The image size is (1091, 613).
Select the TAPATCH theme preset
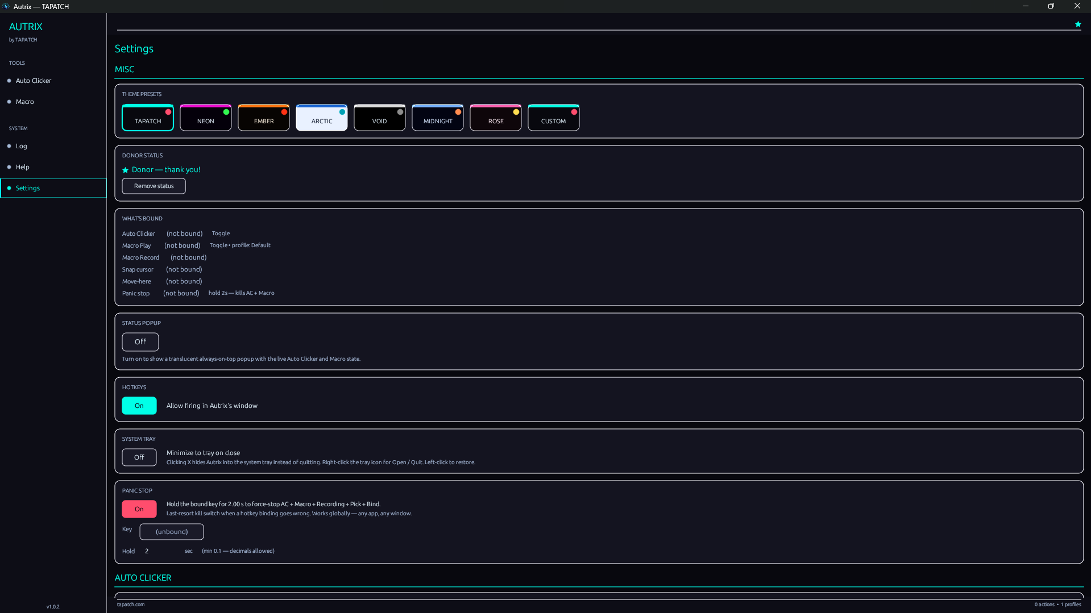(x=148, y=118)
